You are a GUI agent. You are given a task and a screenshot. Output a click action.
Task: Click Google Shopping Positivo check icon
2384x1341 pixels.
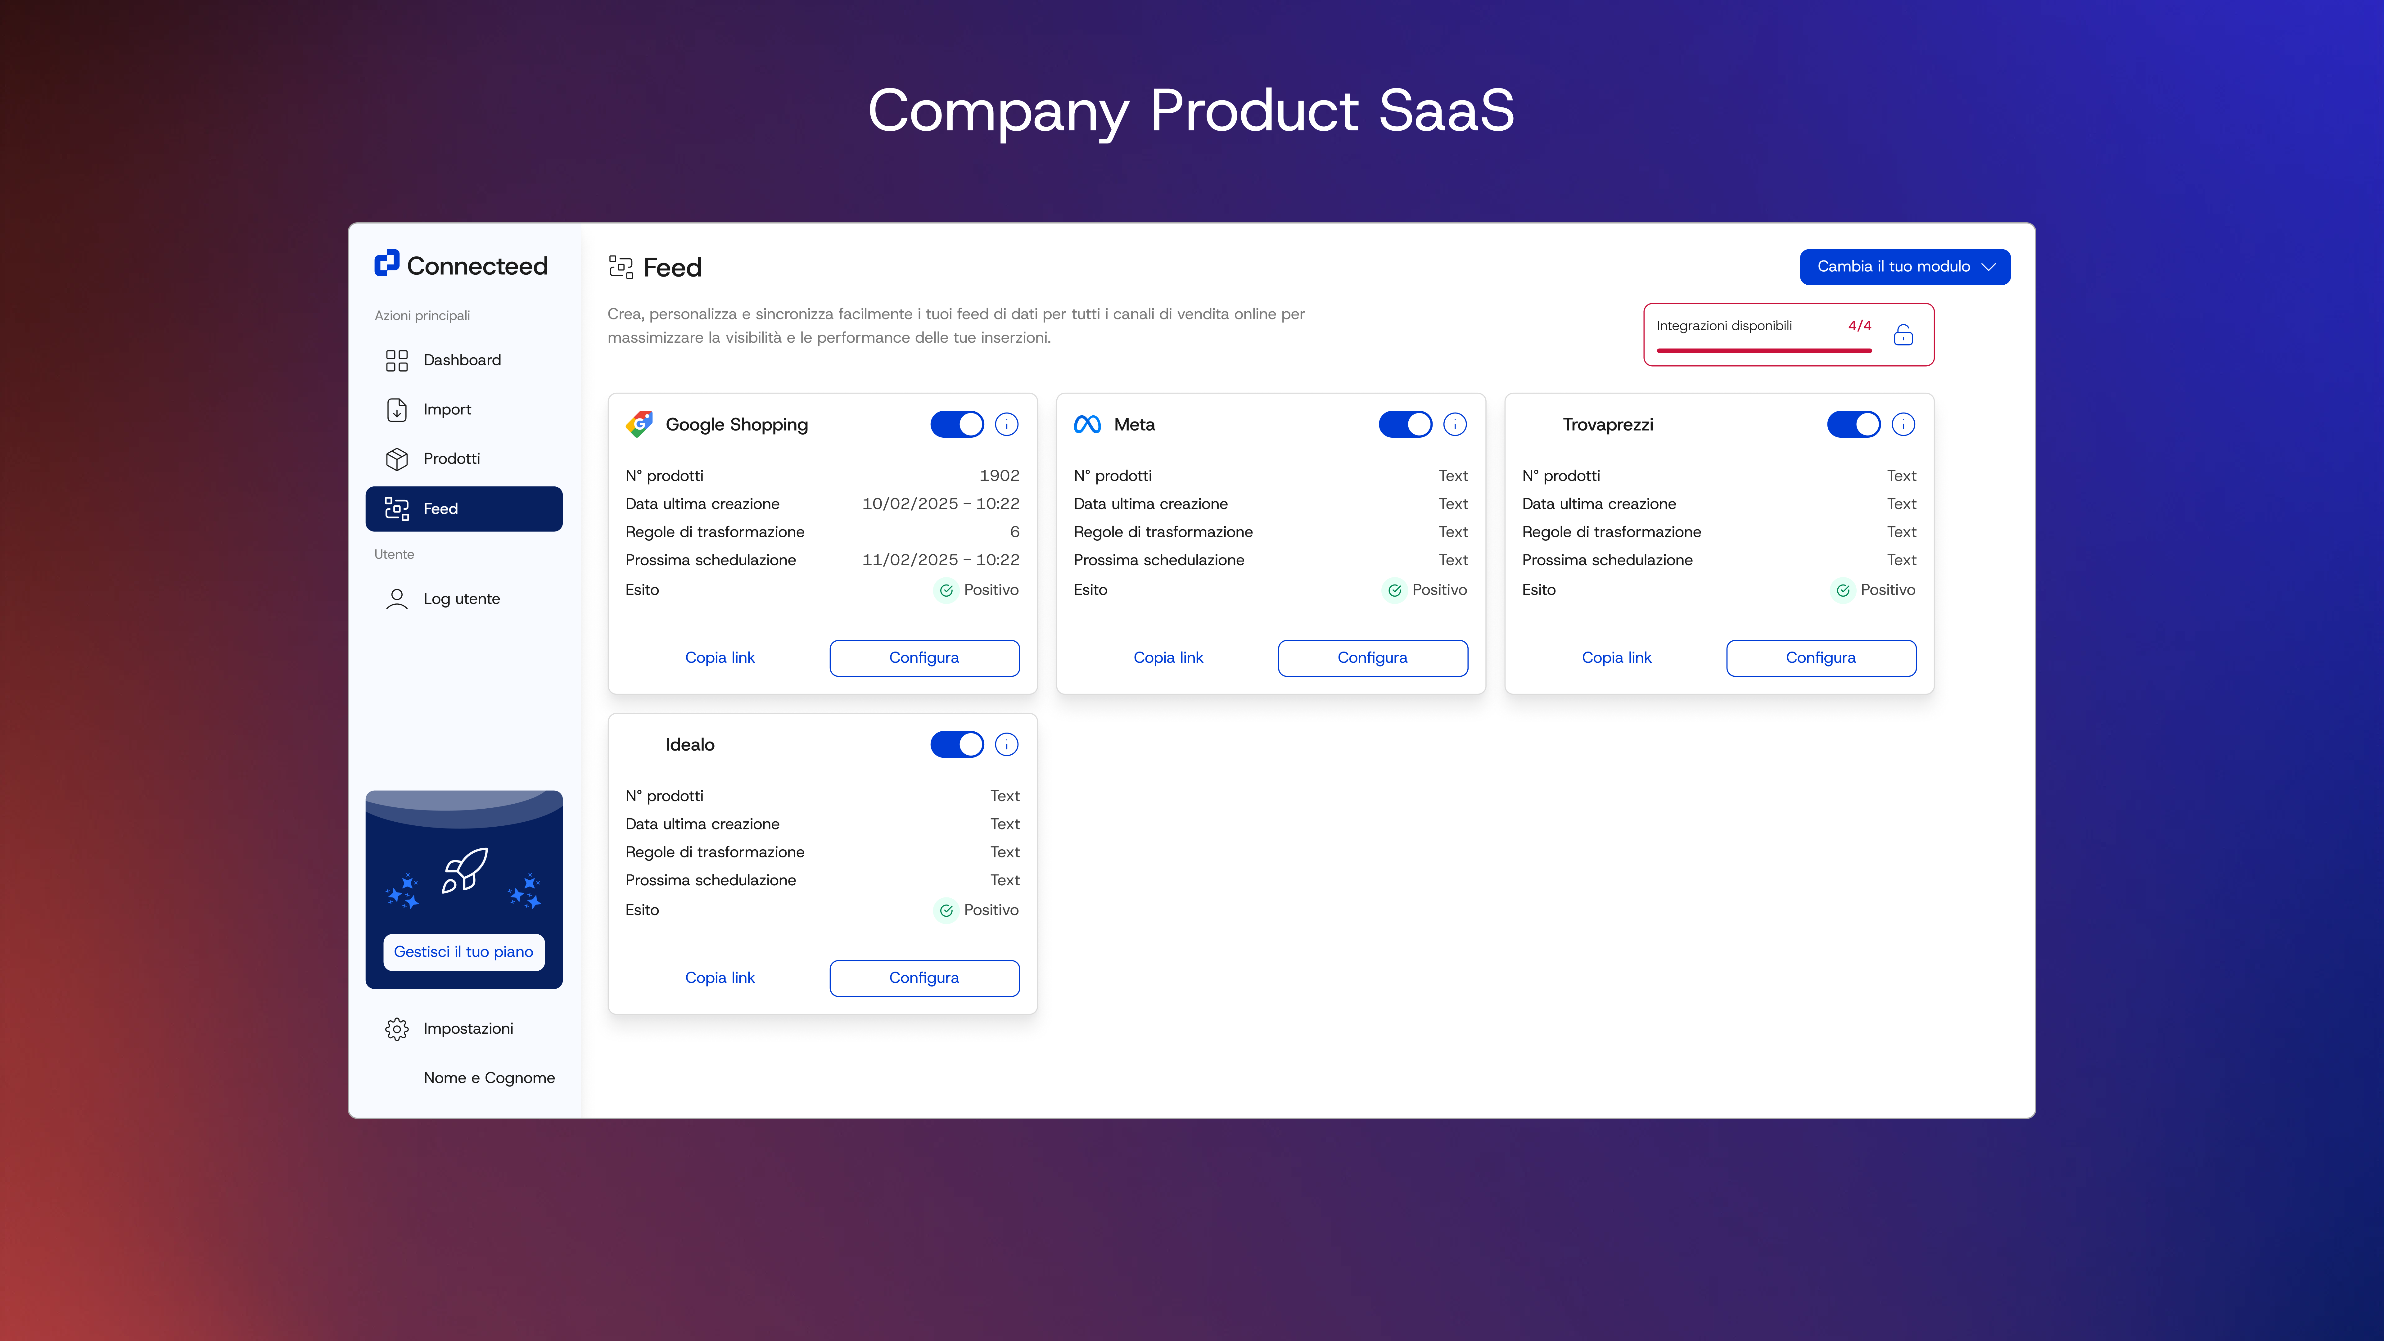(x=946, y=590)
